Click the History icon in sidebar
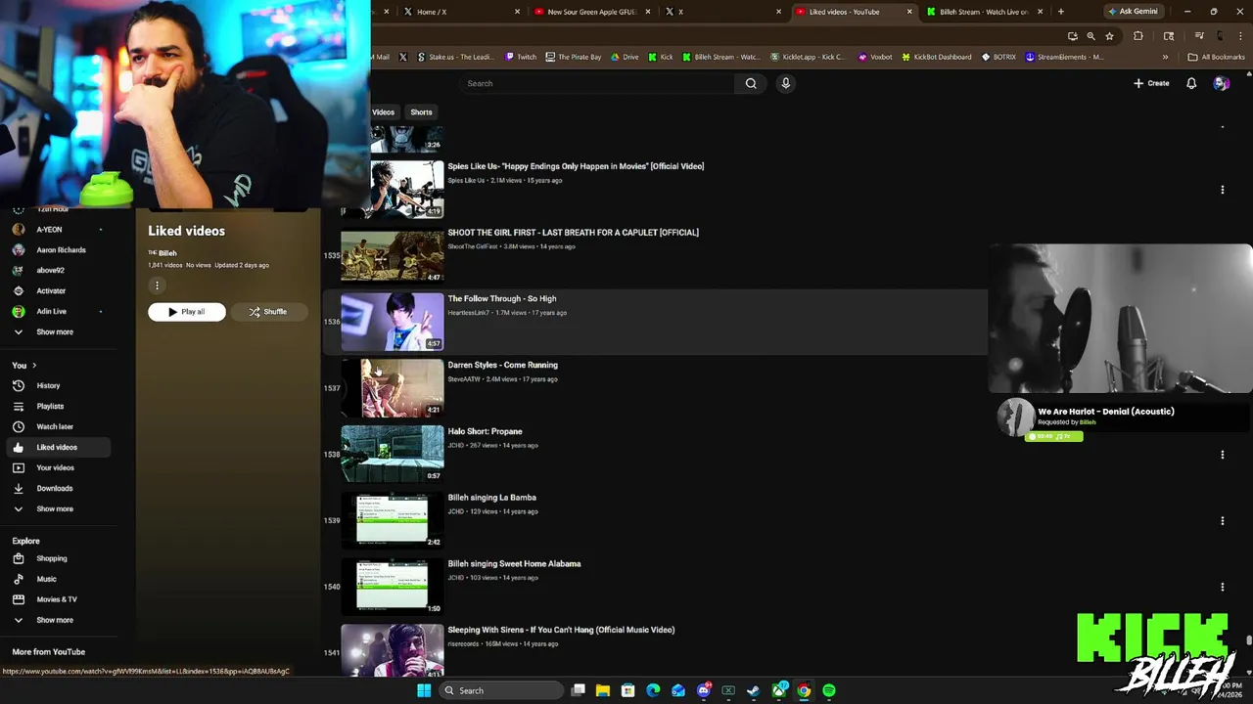This screenshot has height=704, width=1253. (19, 385)
